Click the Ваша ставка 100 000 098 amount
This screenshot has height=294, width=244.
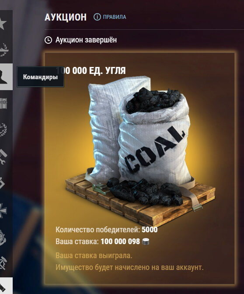pos(120,241)
